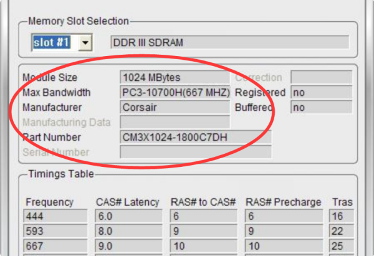Click the Tras value '25'

point(342,246)
